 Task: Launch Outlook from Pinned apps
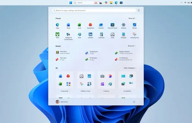point(101,26)
